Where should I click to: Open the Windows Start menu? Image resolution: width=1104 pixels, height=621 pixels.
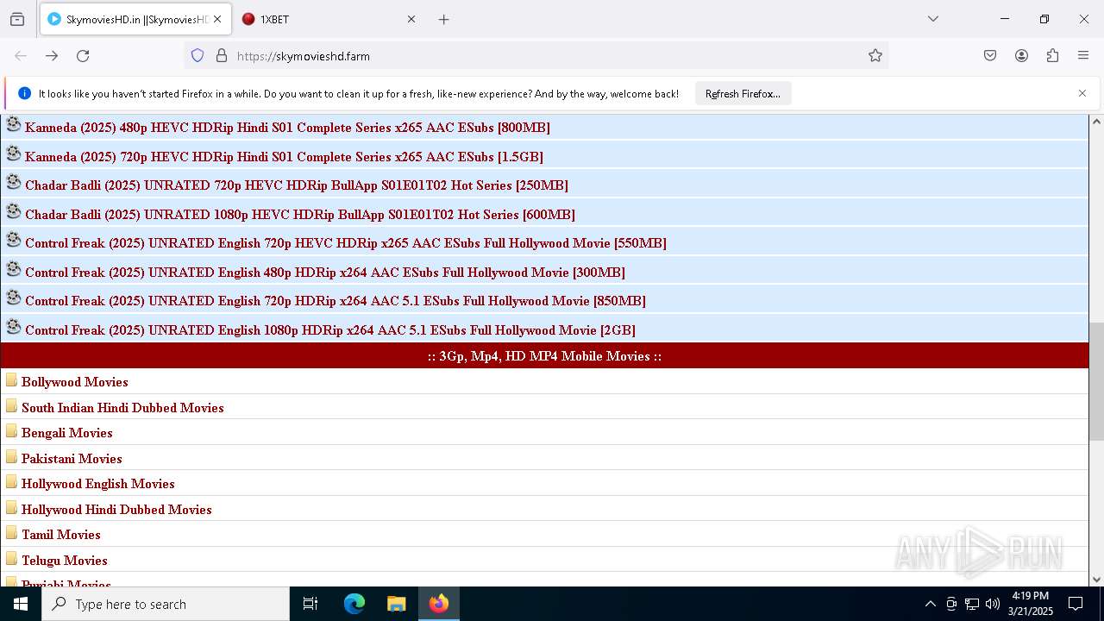(x=21, y=604)
